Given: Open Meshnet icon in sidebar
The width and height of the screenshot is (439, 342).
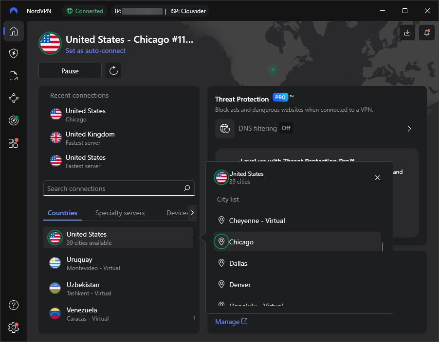Looking at the screenshot, I should click(14, 98).
